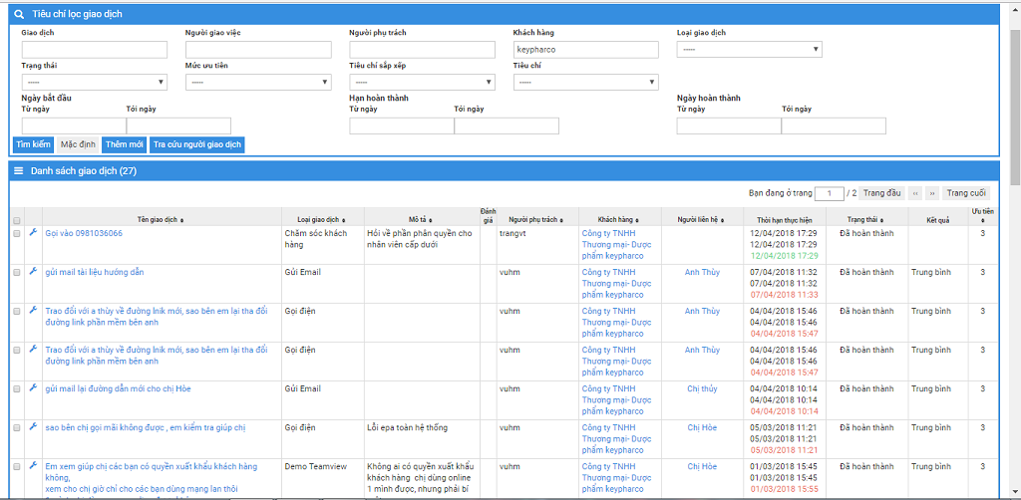1021x500 pixels.
Task: Focus the 'Người phụ trách' filter field
Action: [422, 50]
